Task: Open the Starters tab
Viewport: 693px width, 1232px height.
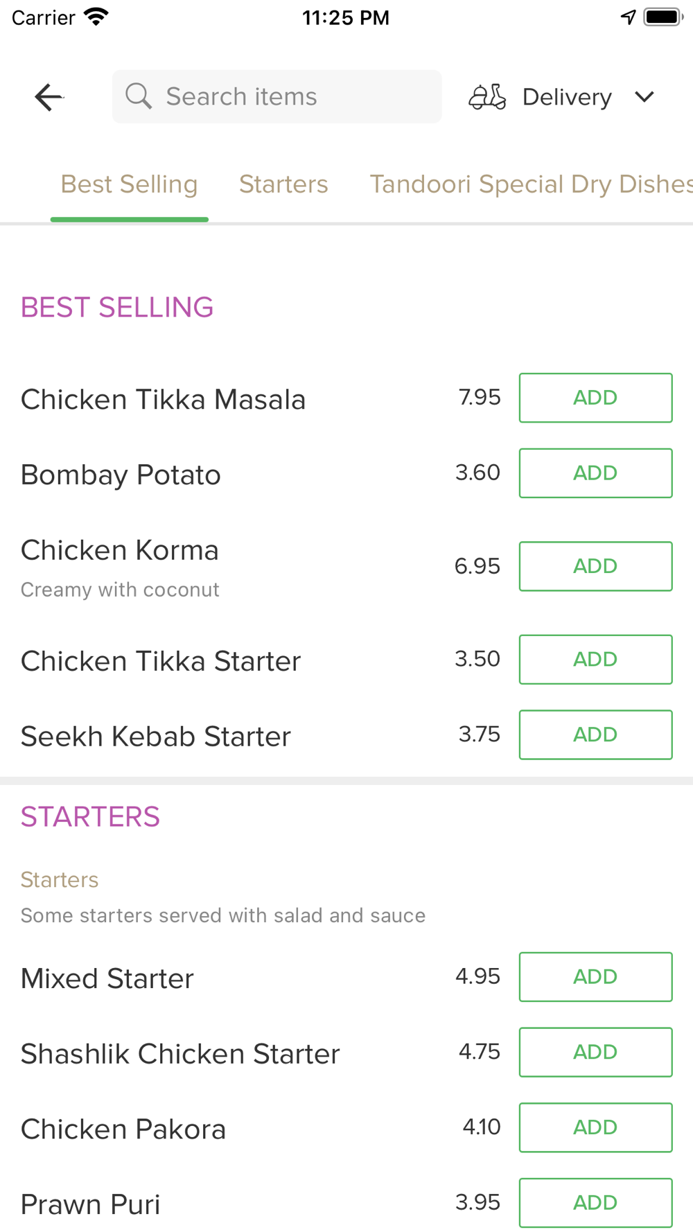Action: click(283, 184)
